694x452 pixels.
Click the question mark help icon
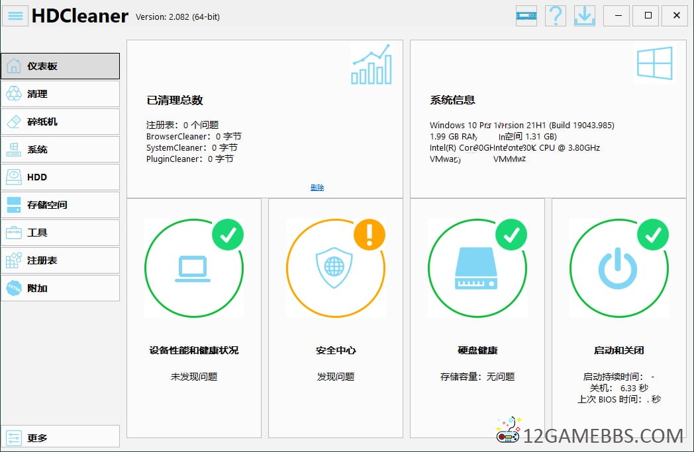coord(556,15)
